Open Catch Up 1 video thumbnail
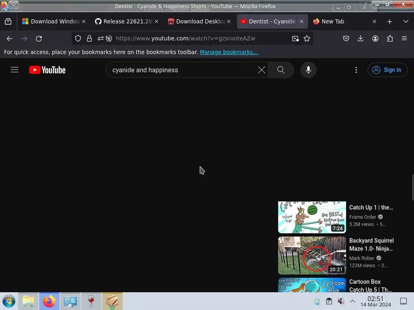Image resolution: width=414 pixels, height=310 pixels. click(312, 217)
